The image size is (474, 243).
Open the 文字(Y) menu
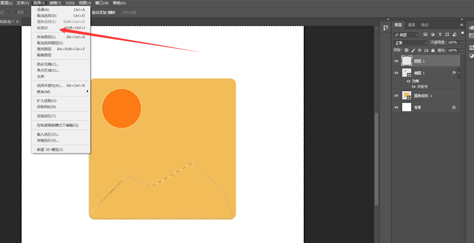(x=23, y=3)
